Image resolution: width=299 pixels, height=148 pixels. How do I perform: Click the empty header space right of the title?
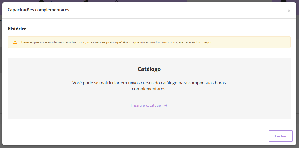pos(180,10)
